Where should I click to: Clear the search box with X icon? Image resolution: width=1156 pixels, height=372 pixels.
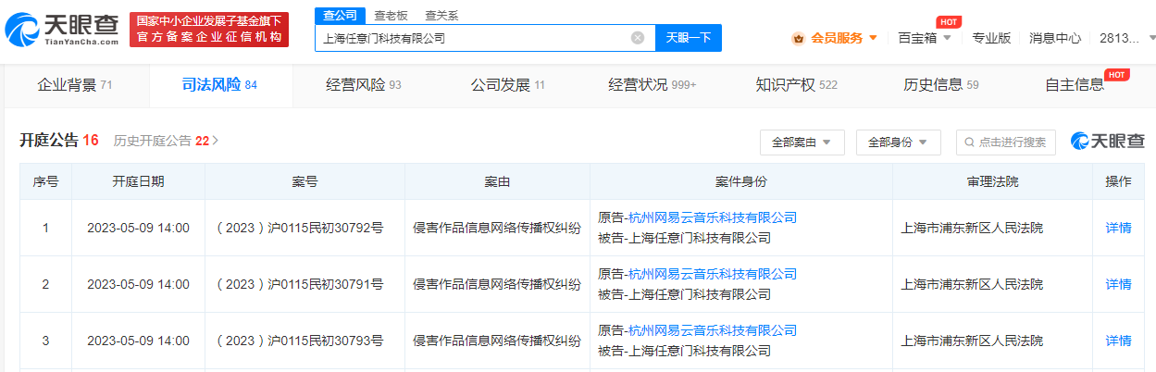638,38
